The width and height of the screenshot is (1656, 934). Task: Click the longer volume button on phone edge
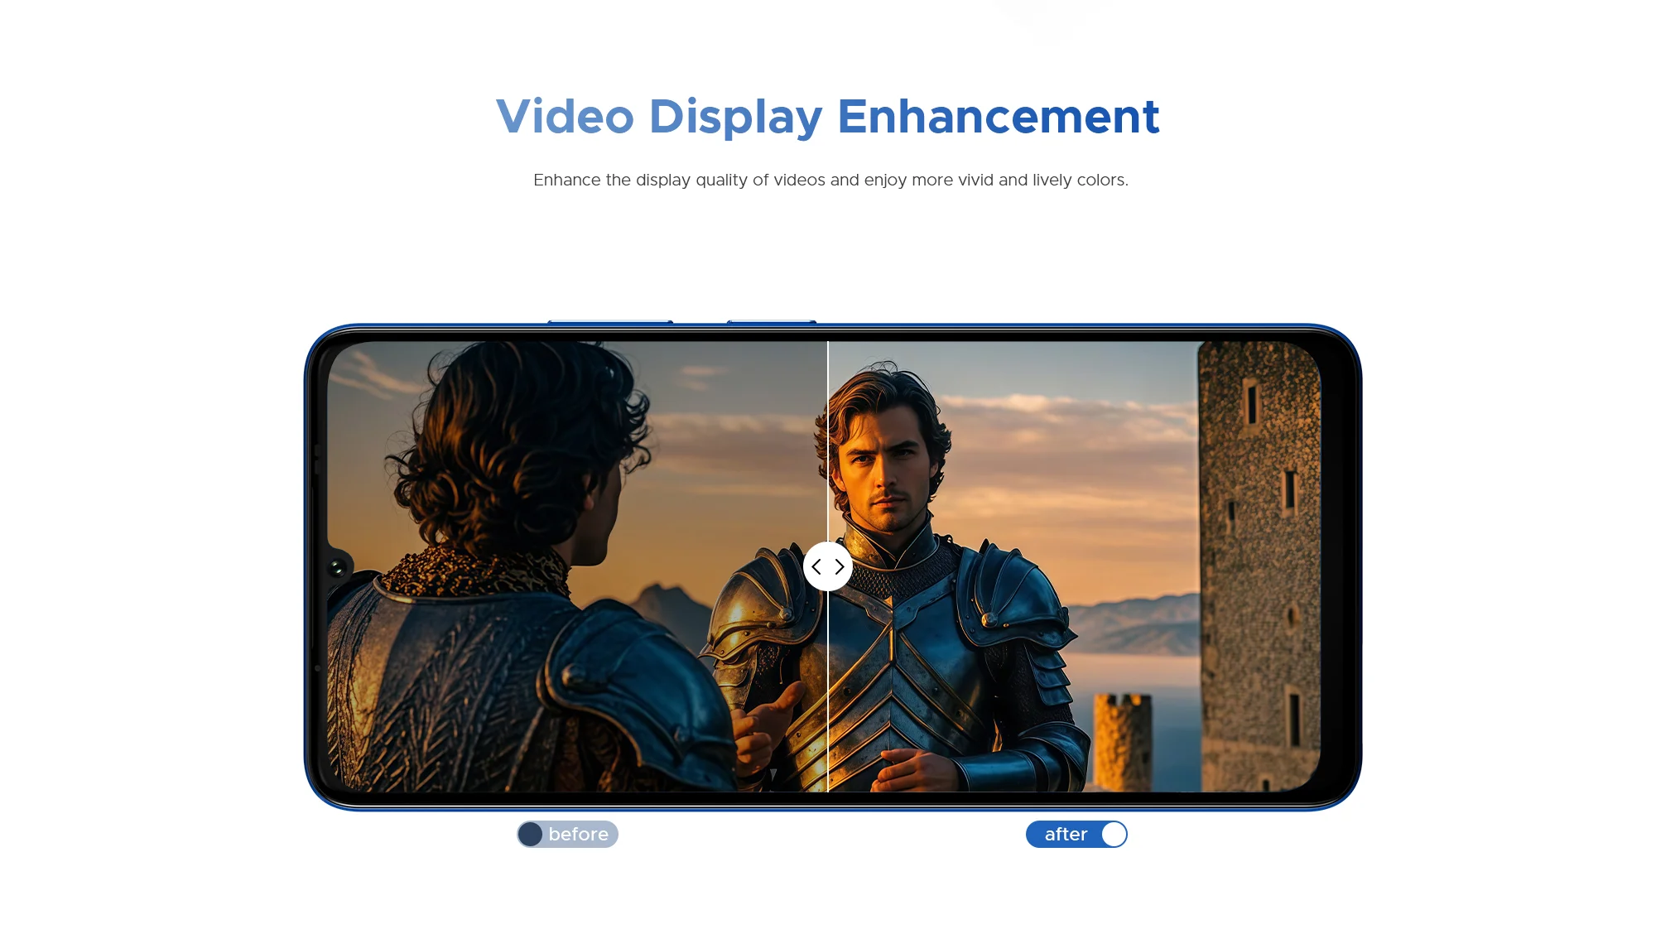tap(610, 321)
